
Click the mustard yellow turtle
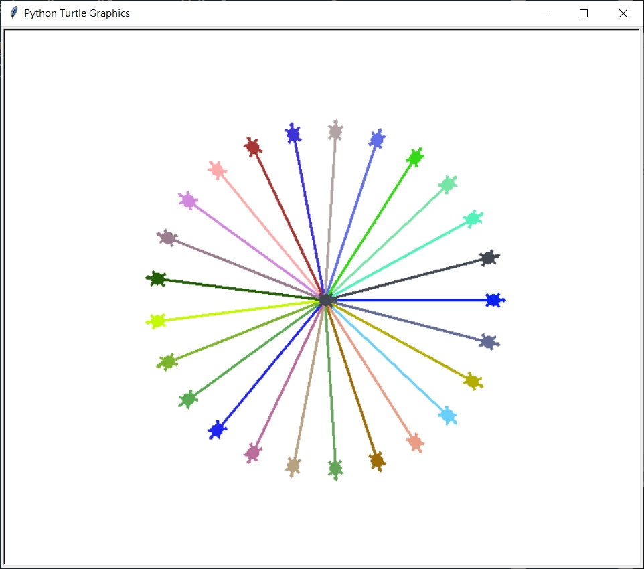(473, 381)
